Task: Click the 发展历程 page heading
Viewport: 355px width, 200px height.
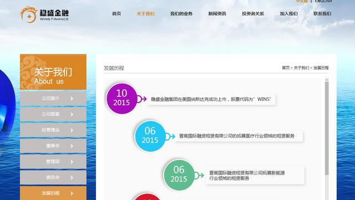Action: [114, 68]
